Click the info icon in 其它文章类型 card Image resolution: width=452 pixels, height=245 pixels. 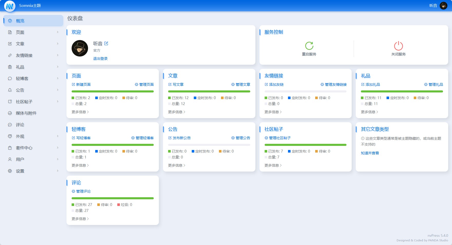click(363, 138)
